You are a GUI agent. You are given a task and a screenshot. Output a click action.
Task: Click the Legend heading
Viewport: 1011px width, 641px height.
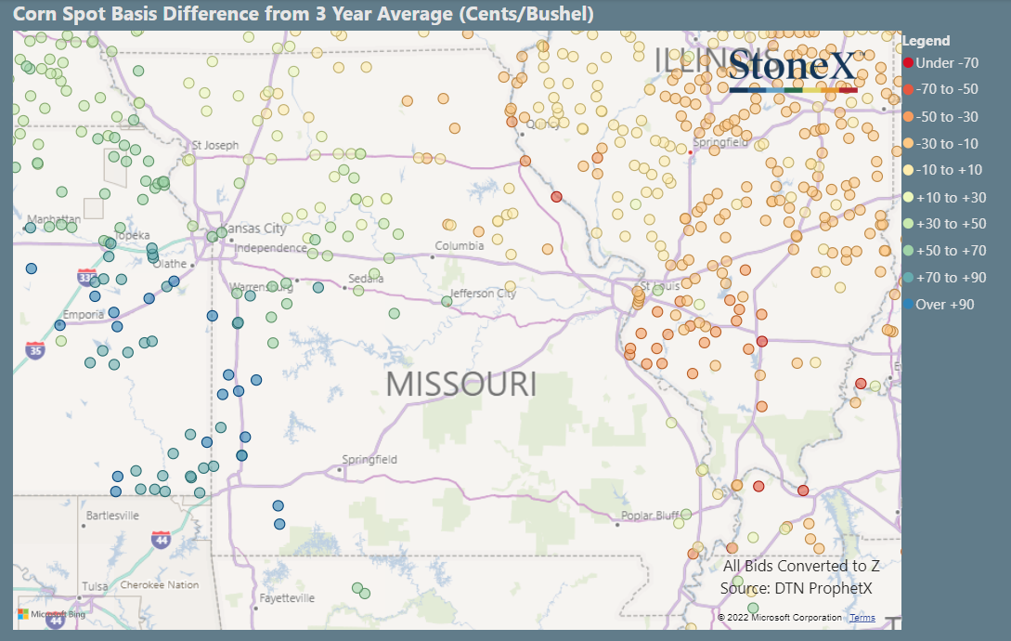point(926,41)
